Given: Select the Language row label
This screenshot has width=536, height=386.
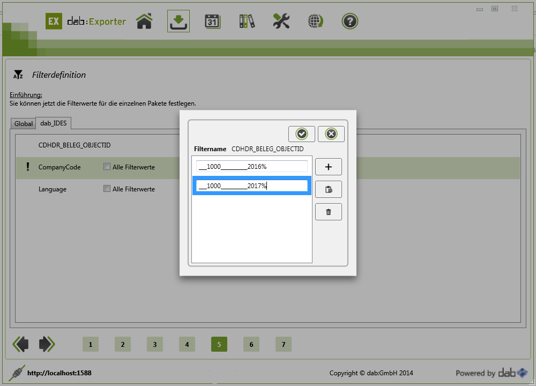Looking at the screenshot, I should (53, 189).
